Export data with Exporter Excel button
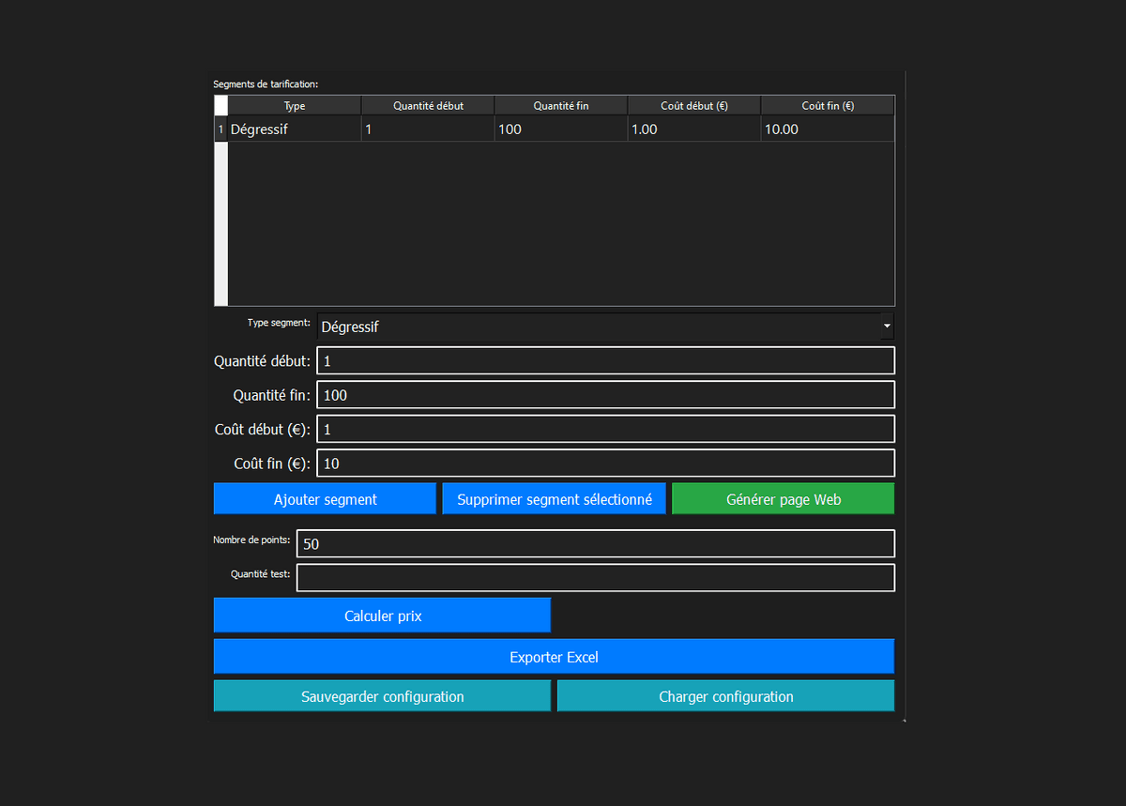The image size is (1126, 806). click(554, 657)
